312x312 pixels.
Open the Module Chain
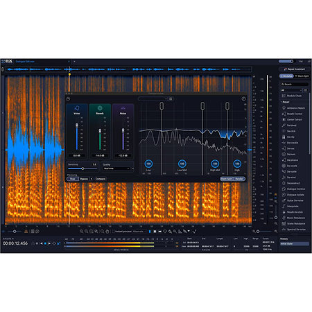[292, 96]
